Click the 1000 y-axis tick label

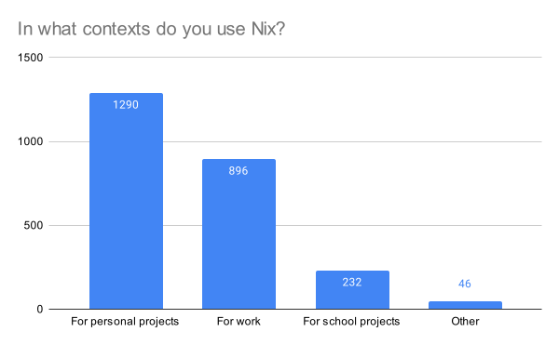(31, 141)
